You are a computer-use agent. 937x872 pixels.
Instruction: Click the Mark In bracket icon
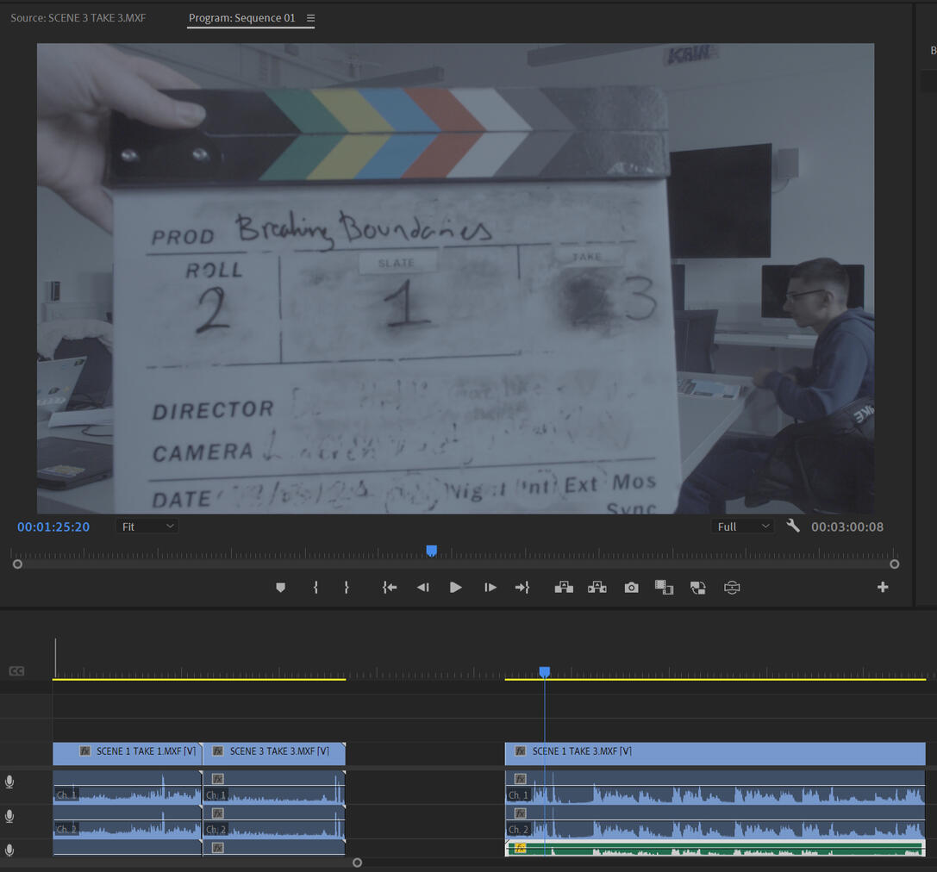tap(315, 588)
